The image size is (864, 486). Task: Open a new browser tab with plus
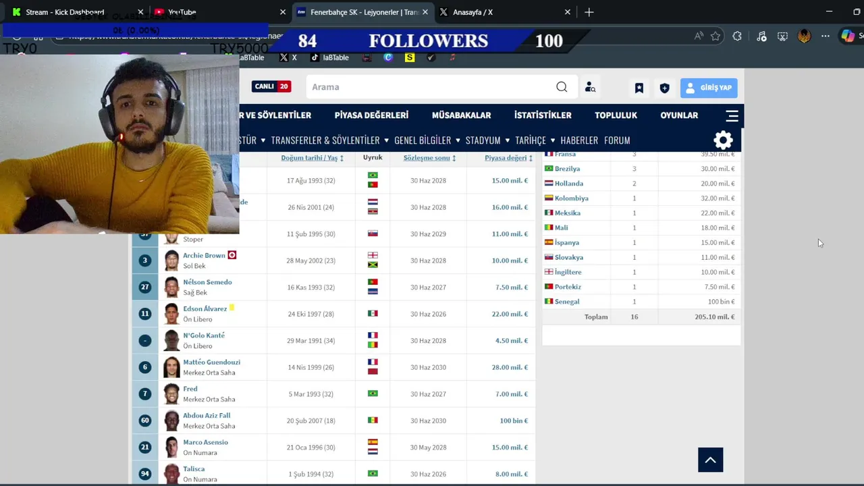click(x=589, y=12)
